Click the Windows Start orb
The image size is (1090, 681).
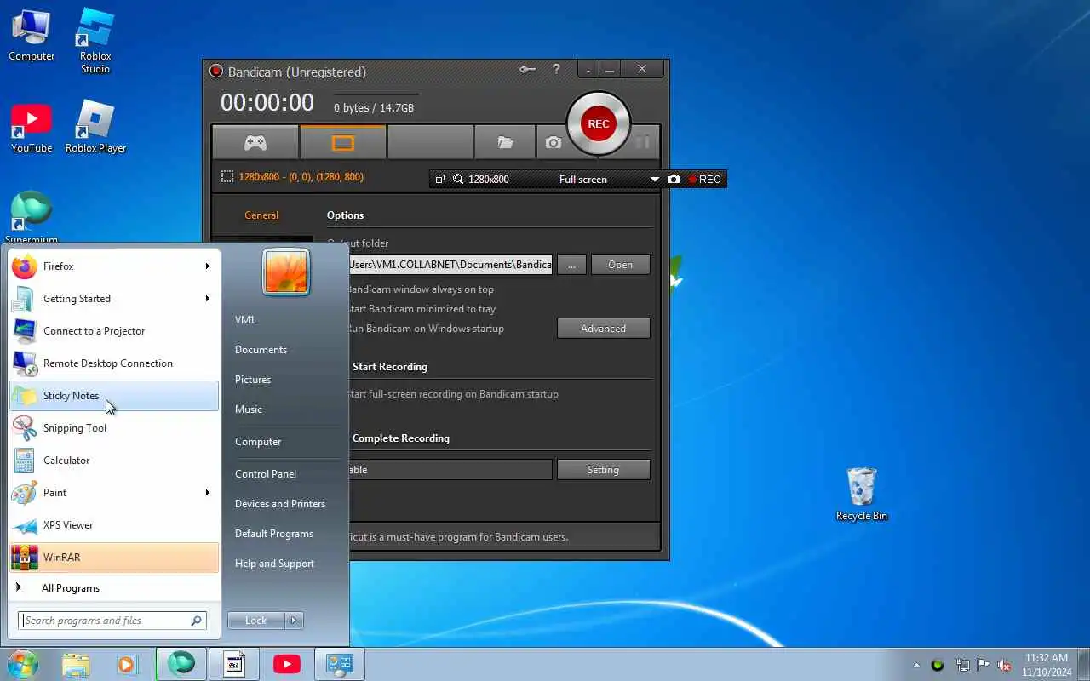point(23,664)
